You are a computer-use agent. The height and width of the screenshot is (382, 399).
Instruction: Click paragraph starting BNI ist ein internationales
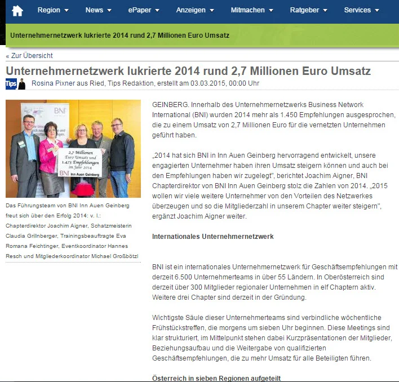pyautogui.click(x=274, y=282)
